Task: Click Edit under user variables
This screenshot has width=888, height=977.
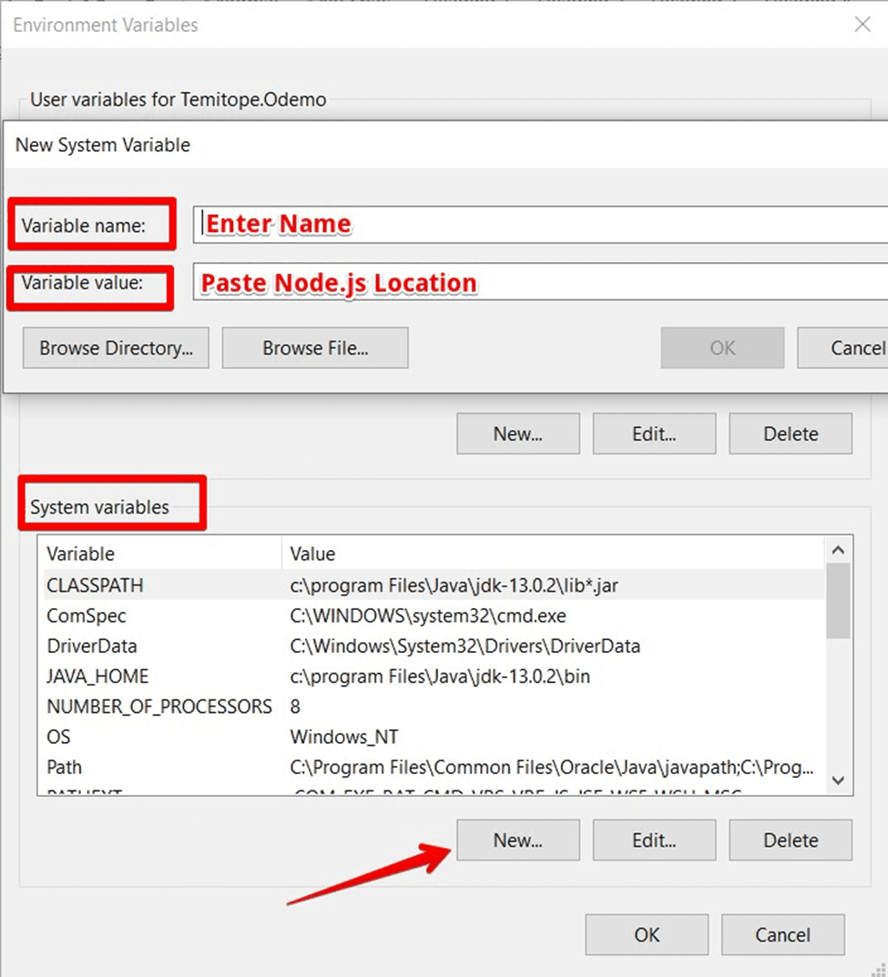Action: (x=653, y=434)
